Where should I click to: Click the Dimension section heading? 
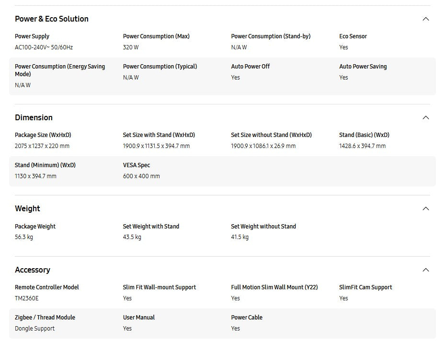coord(34,118)
